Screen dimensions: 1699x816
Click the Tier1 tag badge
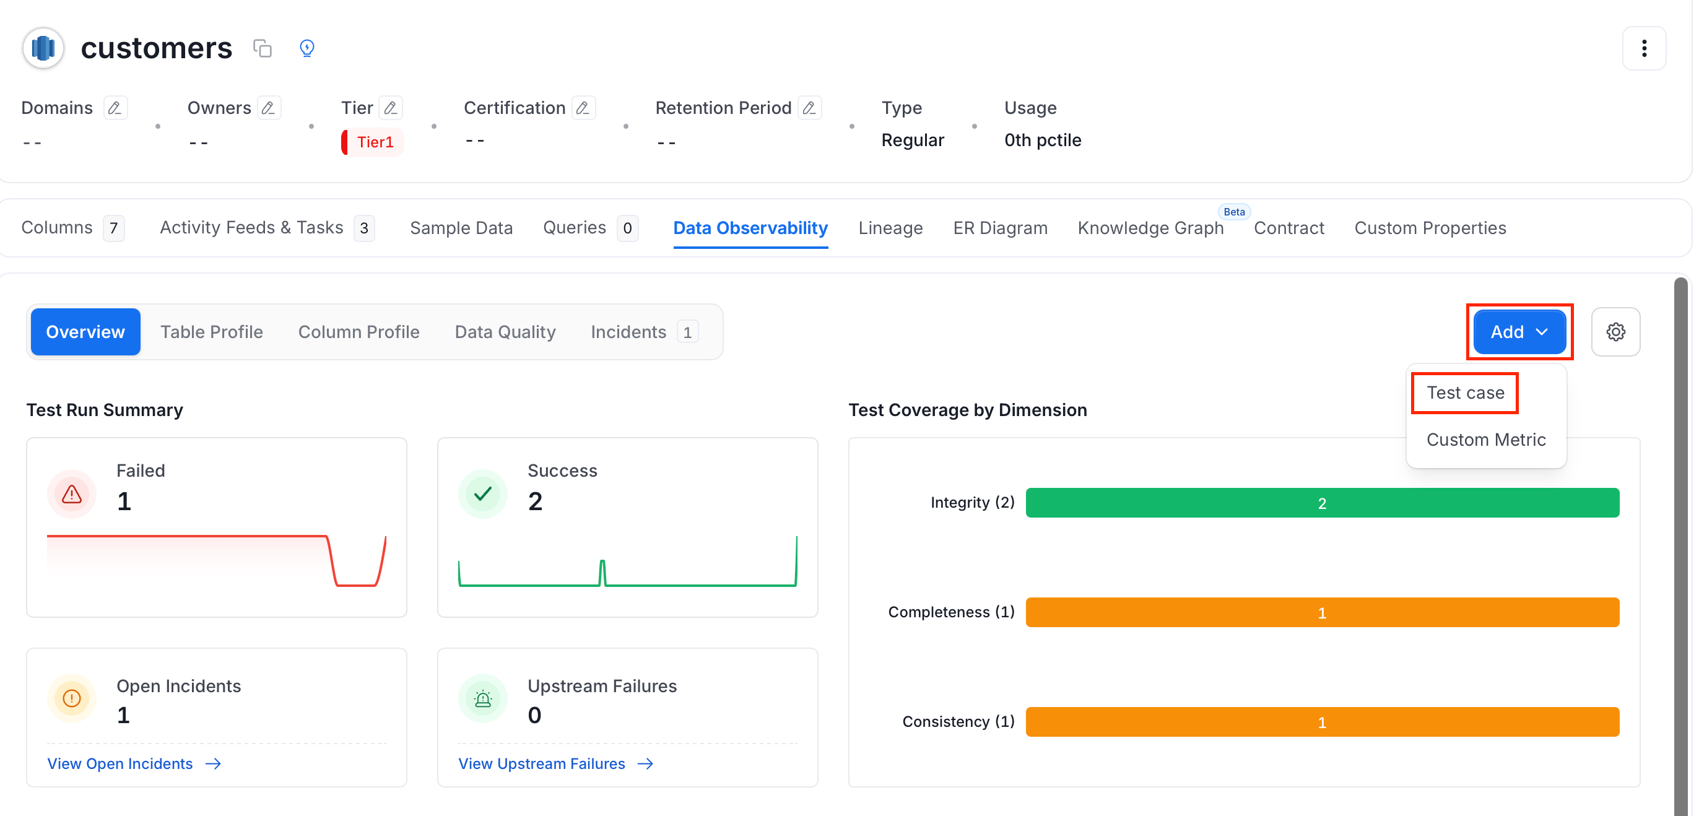(372, 142)
